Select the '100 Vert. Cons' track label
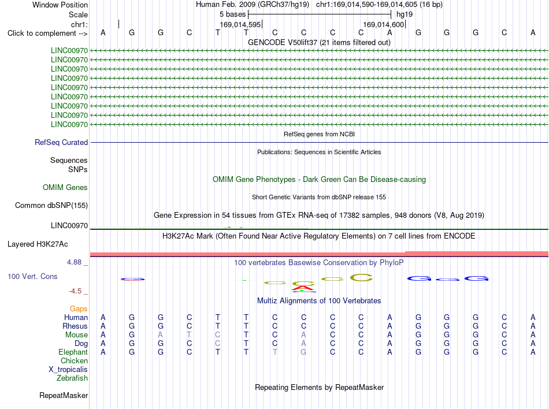 coord(32,276)
